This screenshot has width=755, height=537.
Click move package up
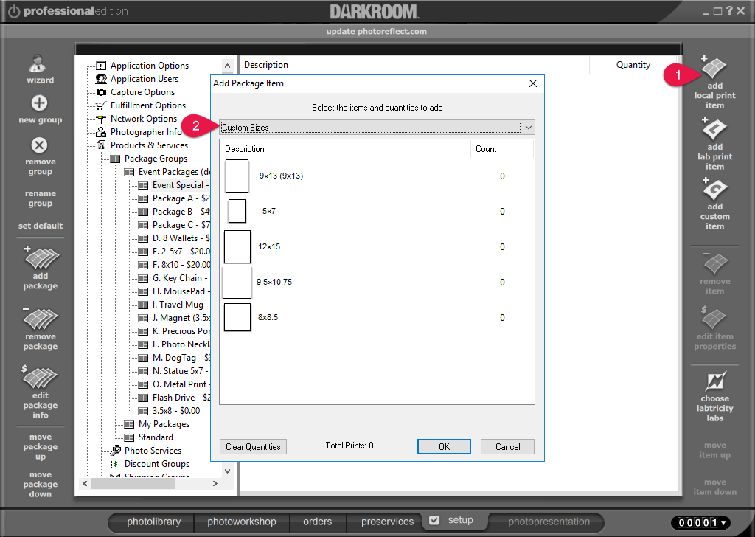(x=41, y=446)
